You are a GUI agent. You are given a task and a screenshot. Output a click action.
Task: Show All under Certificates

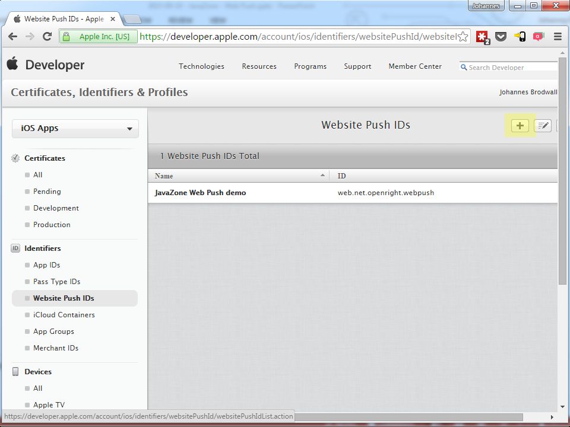point(38,174)
